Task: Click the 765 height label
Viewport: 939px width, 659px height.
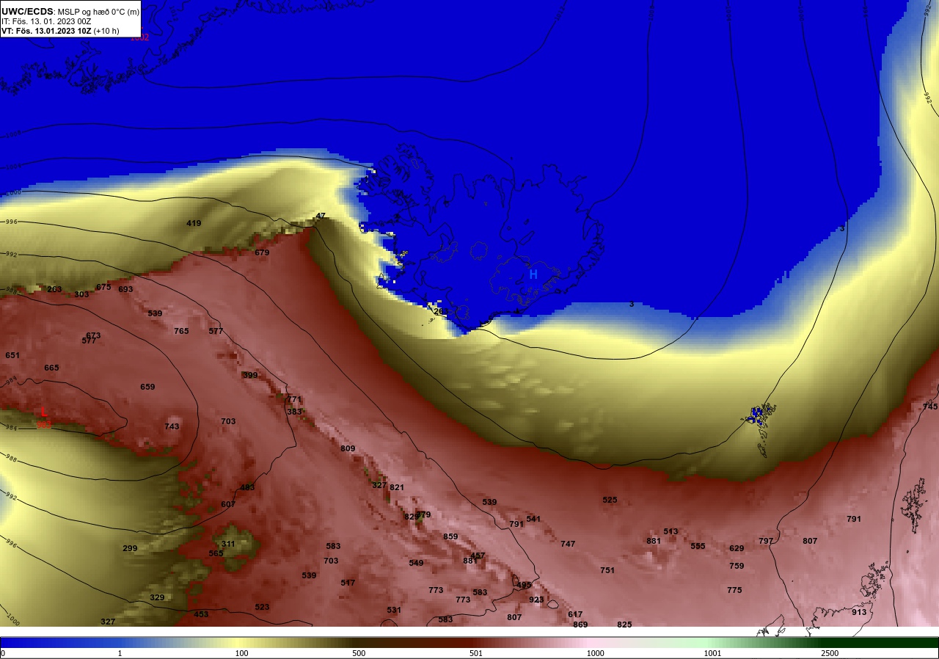Action: pos(181,331)
